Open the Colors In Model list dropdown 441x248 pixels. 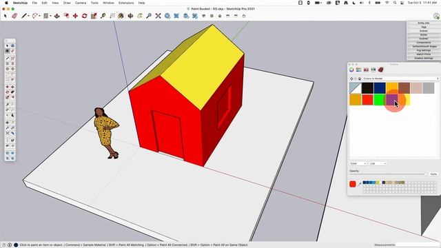[400, 79]
